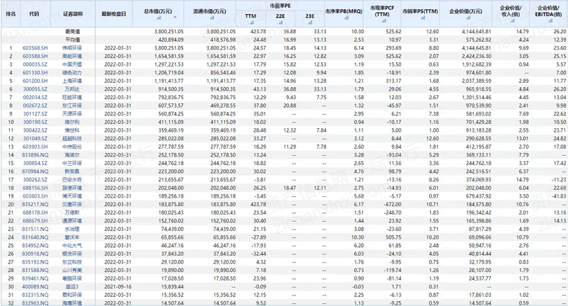Select the 最高值 summary row label
This screenshot has width=568, height=306.
(x=73, y=31)
